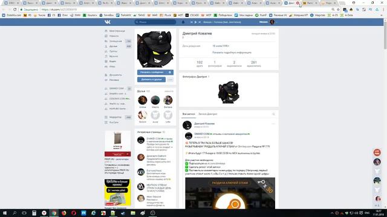Click the DIMIKEY.COM avatar in Интересные страницы

tap(141, 140)
